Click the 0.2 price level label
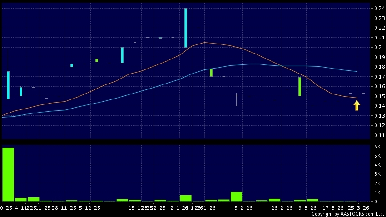 376,48
